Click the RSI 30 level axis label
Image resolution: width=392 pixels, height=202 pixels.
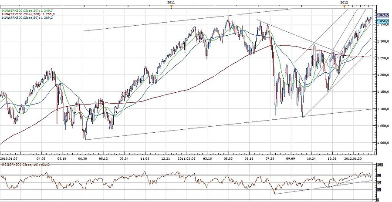pos(379,189)
